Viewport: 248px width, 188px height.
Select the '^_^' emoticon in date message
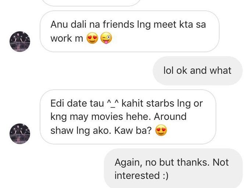point(113,104)
